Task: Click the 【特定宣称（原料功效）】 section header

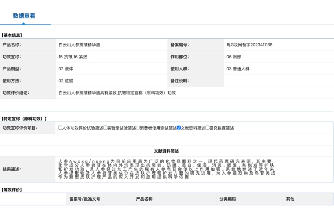Action: click(23, 119)
